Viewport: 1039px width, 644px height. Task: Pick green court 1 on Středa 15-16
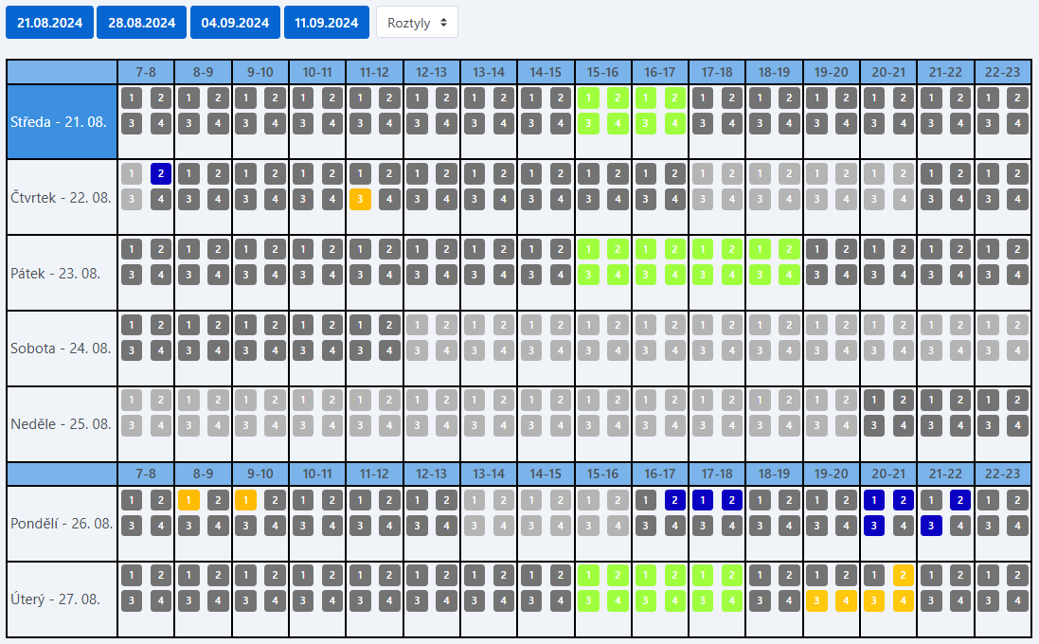[x=589, y=98]
